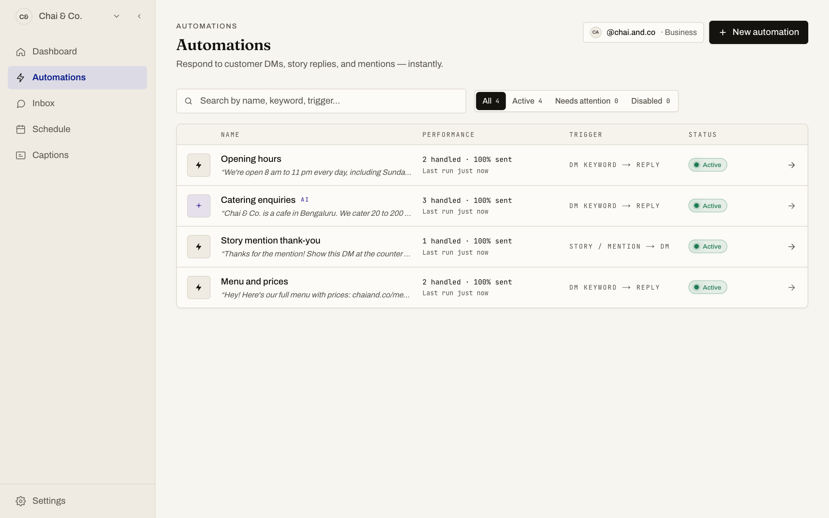Click the STATUS column header
This screenshot has width=829, height=518.
[702, 135]
